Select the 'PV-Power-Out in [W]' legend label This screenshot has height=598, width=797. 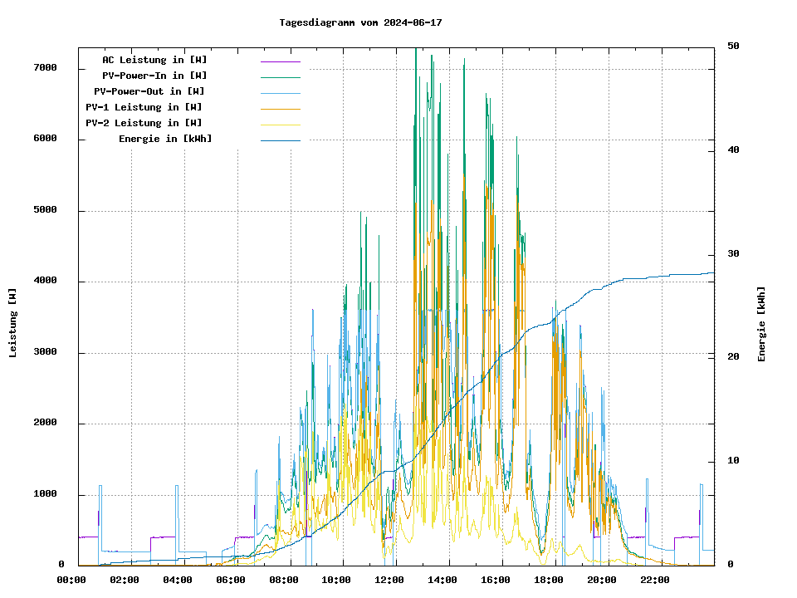coord(149,91)
